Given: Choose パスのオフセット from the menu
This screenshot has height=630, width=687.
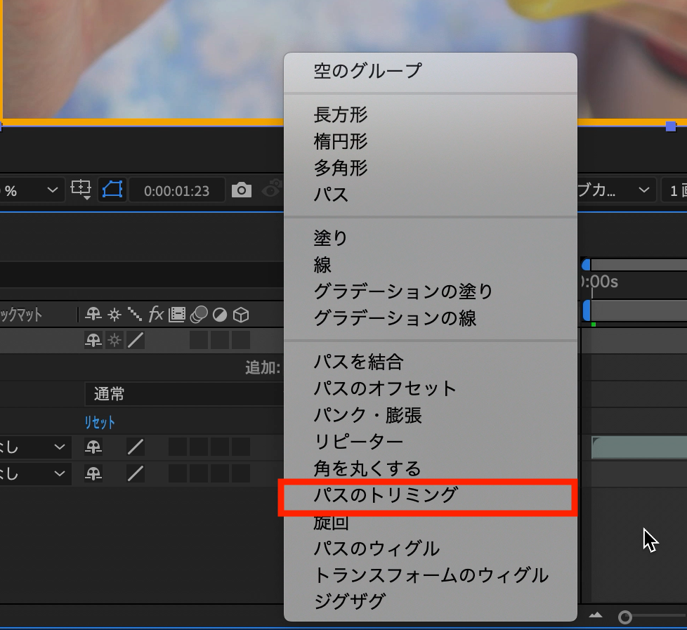Looking at the screenshot, I should [430, 388].
